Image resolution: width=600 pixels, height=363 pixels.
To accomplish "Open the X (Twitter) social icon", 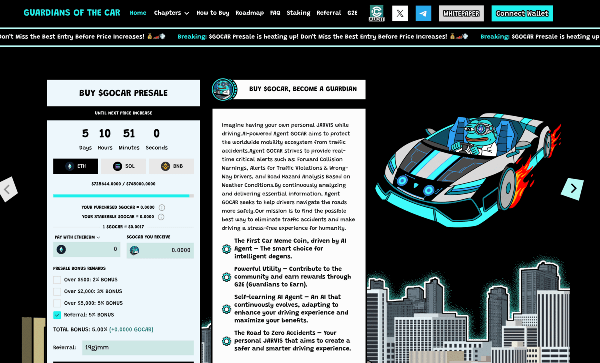I will (x=400, y=13).
